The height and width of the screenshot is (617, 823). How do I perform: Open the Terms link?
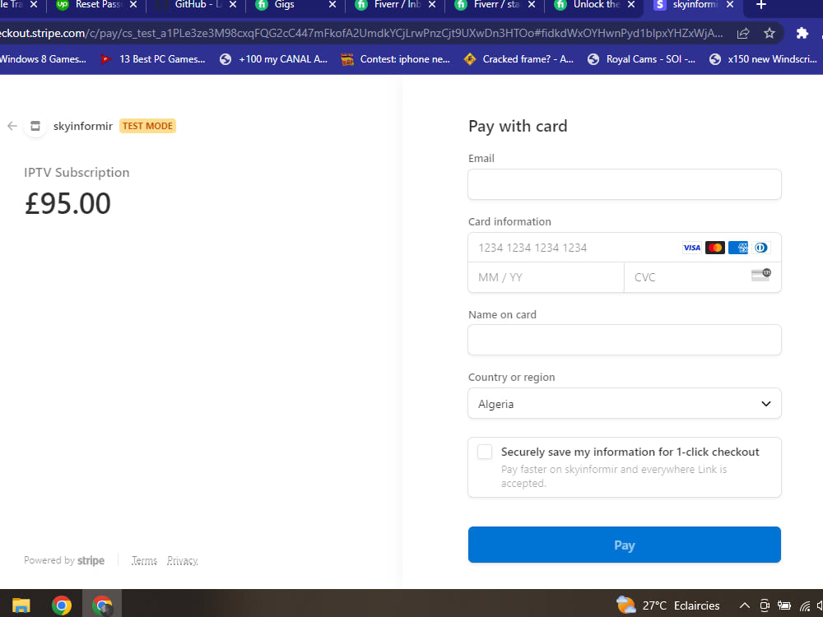coord(144,560)
